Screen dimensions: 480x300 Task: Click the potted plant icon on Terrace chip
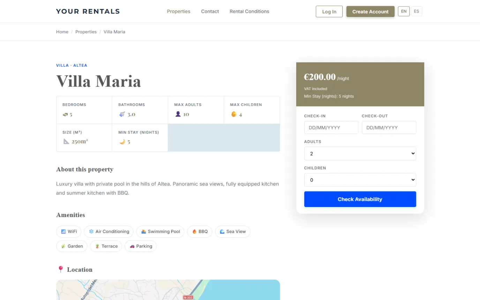click(97, 246)
